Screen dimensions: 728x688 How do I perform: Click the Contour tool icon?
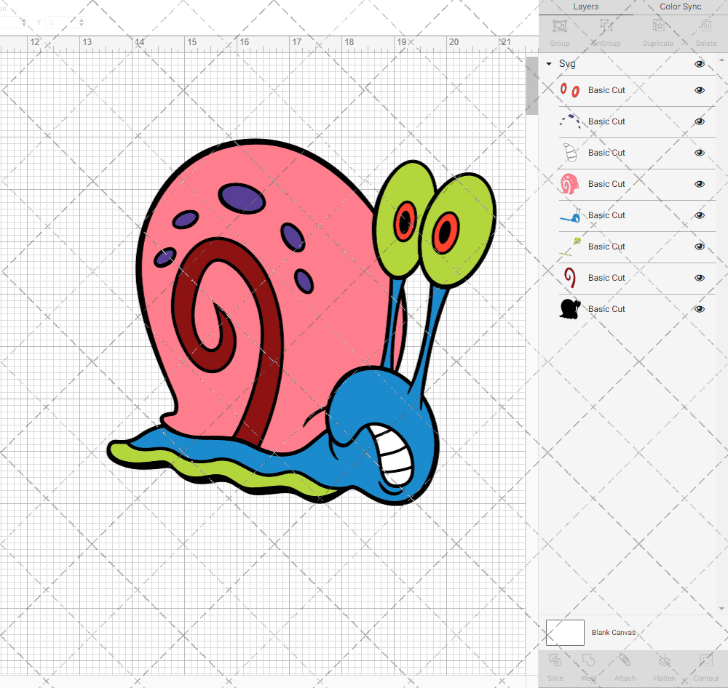[705, 660]
